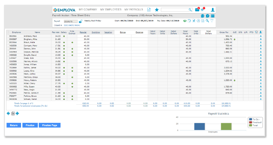Image resolution: width=273 pixels, height=145 pixels.
Task: Open the help question mark icon
Action: tap(207, 16)
